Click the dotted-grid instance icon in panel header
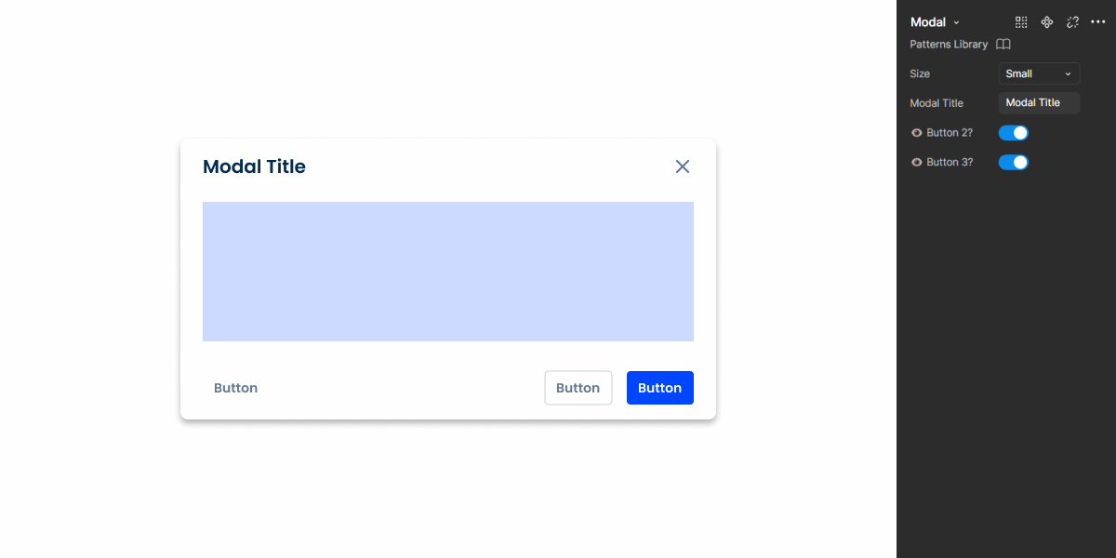 coord(1021,21)
